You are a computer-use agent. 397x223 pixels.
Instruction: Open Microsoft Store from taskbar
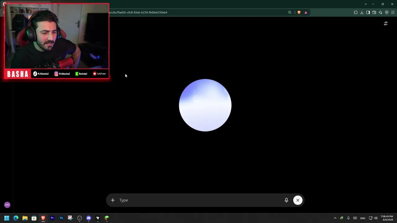pyautogui.click(x=34, y=218)
